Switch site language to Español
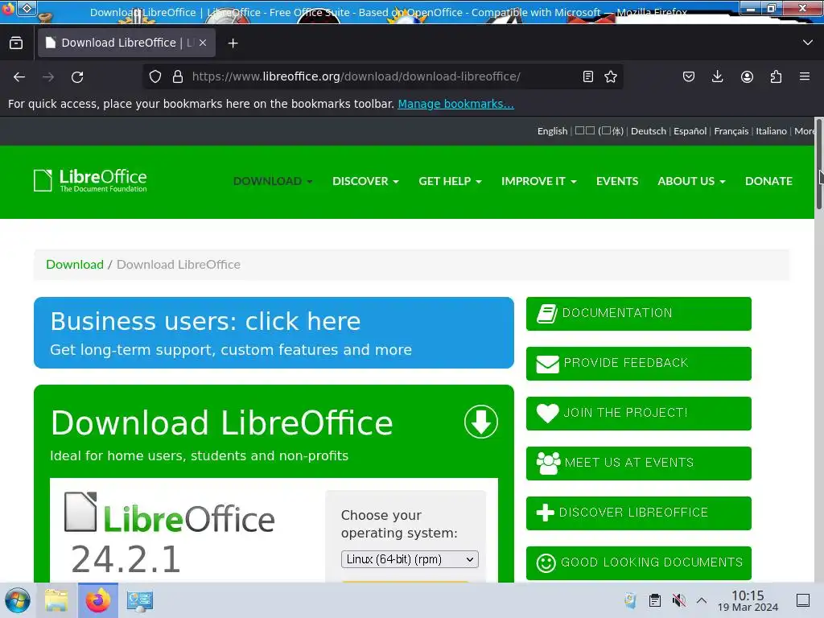 pos(690,131)
